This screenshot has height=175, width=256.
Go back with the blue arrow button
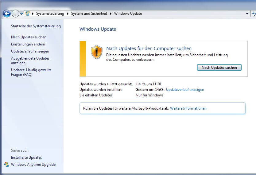[7, 14]
